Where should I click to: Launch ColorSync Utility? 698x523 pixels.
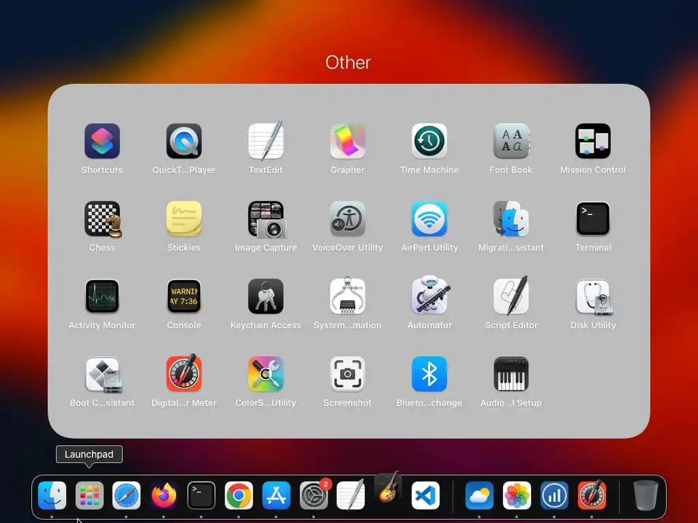(x=266, y=374)
